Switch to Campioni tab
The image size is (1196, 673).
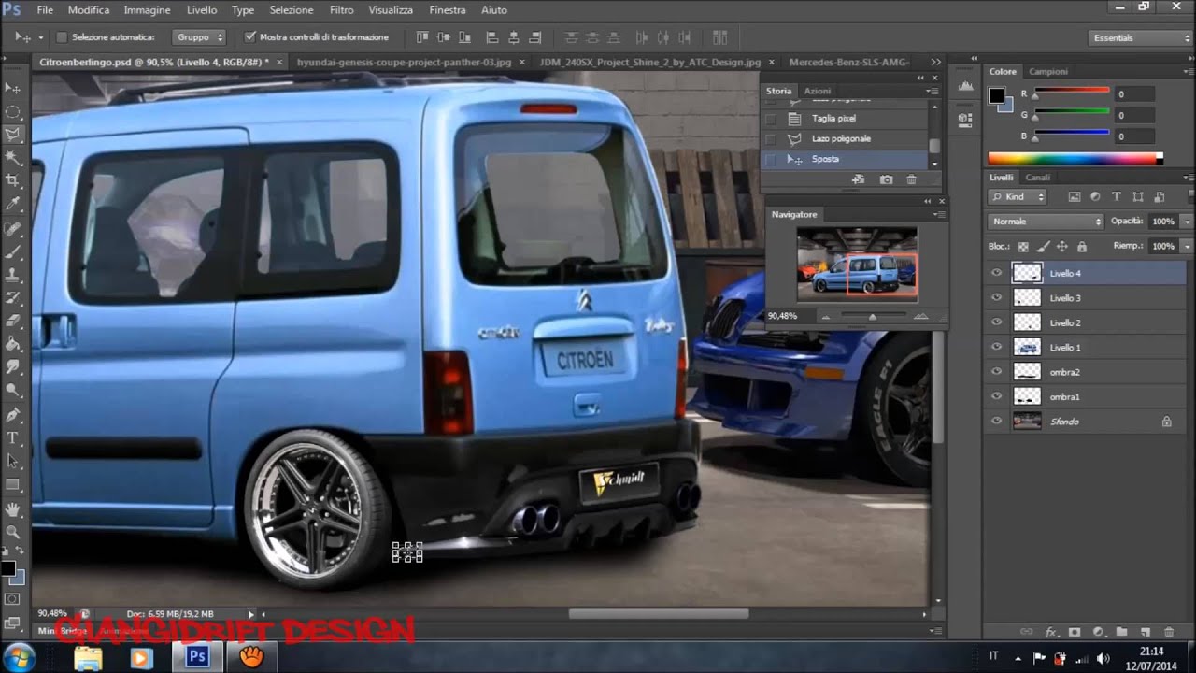[1048, 72]
